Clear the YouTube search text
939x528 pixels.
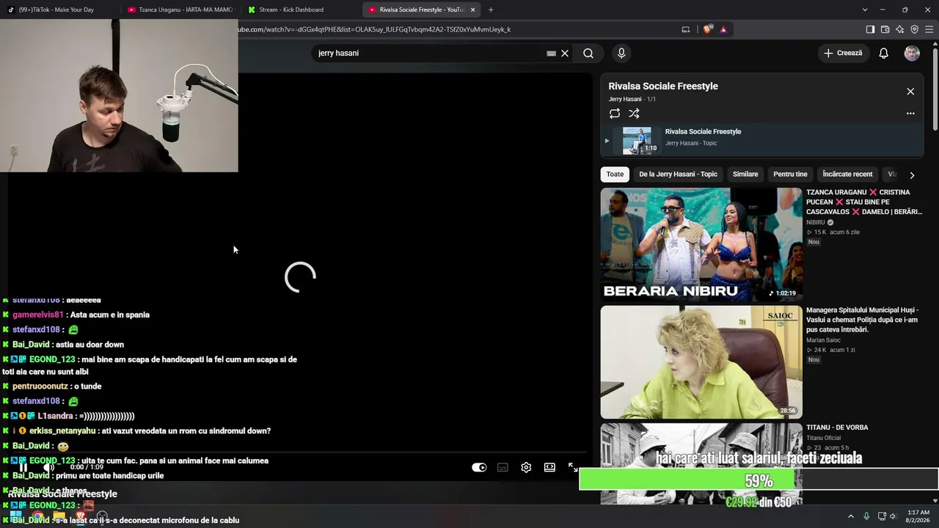pos(565,53)
